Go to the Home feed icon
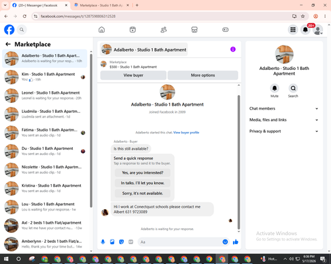 [x=101, y=30]
